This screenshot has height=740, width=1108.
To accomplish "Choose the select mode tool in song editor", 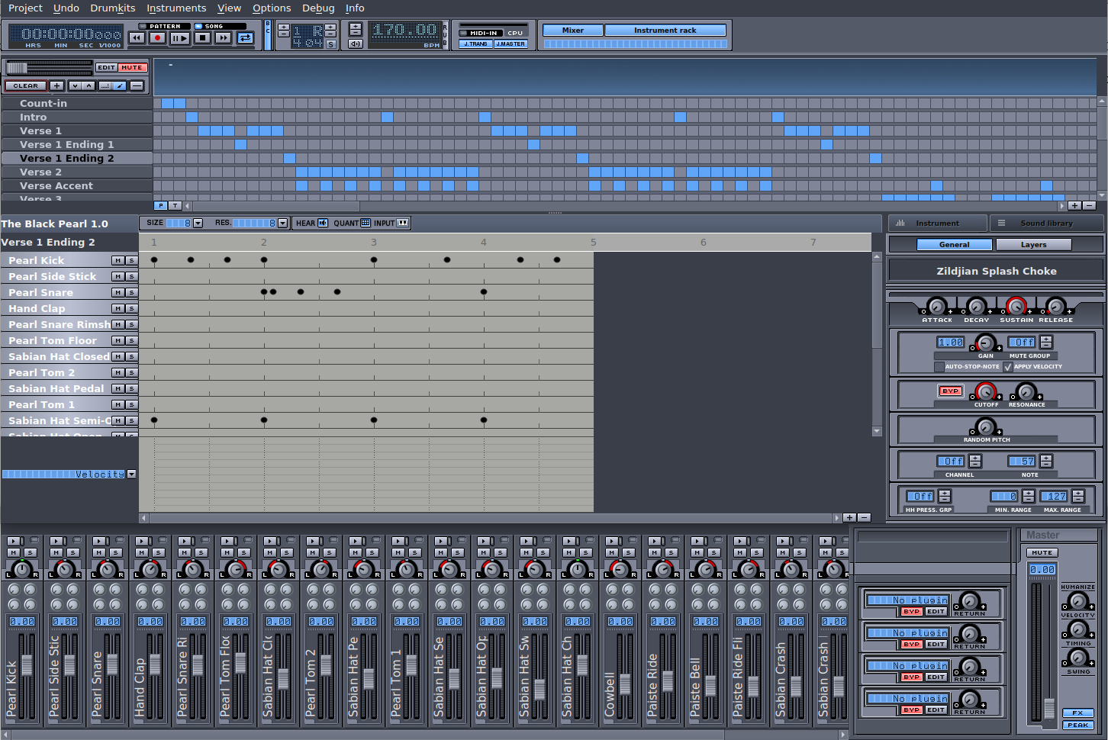I will coord(105,85).
